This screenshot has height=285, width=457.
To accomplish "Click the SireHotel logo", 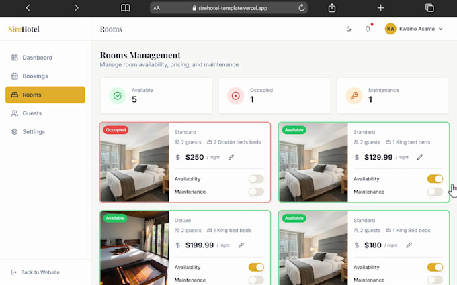I will pyautogui.click(x=24, y=29).
